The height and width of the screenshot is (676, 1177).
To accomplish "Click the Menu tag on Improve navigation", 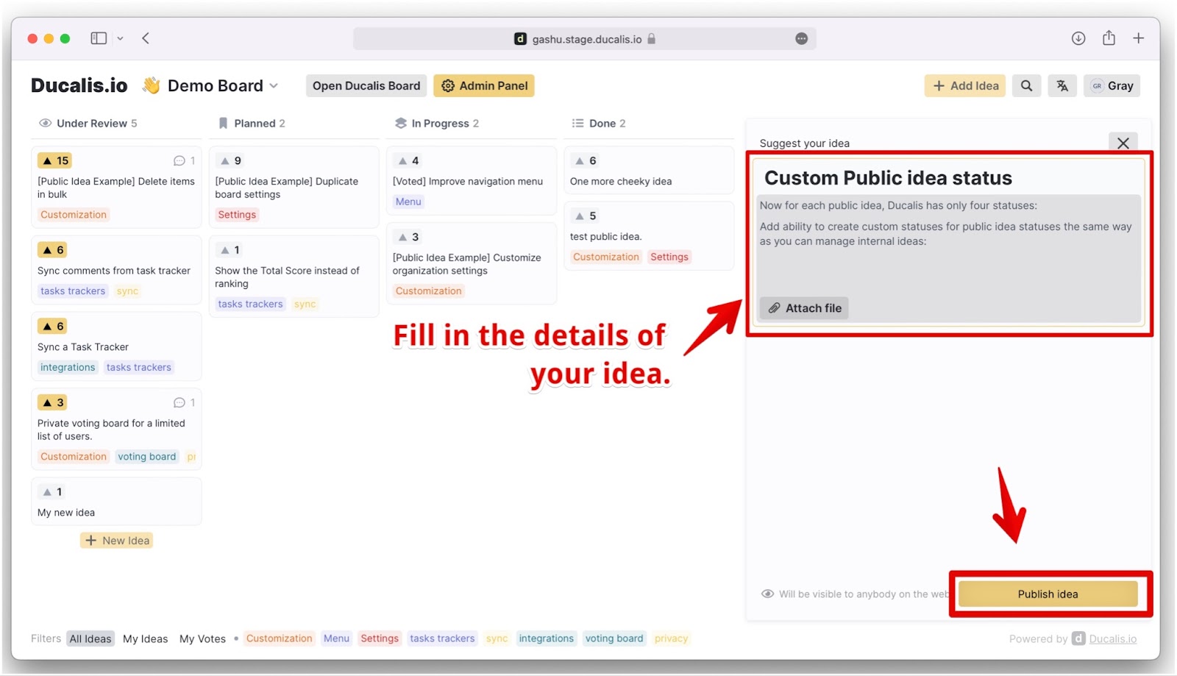I will 408,202.
